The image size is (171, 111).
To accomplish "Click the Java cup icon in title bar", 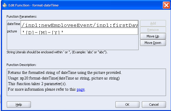I will point(5,5).
